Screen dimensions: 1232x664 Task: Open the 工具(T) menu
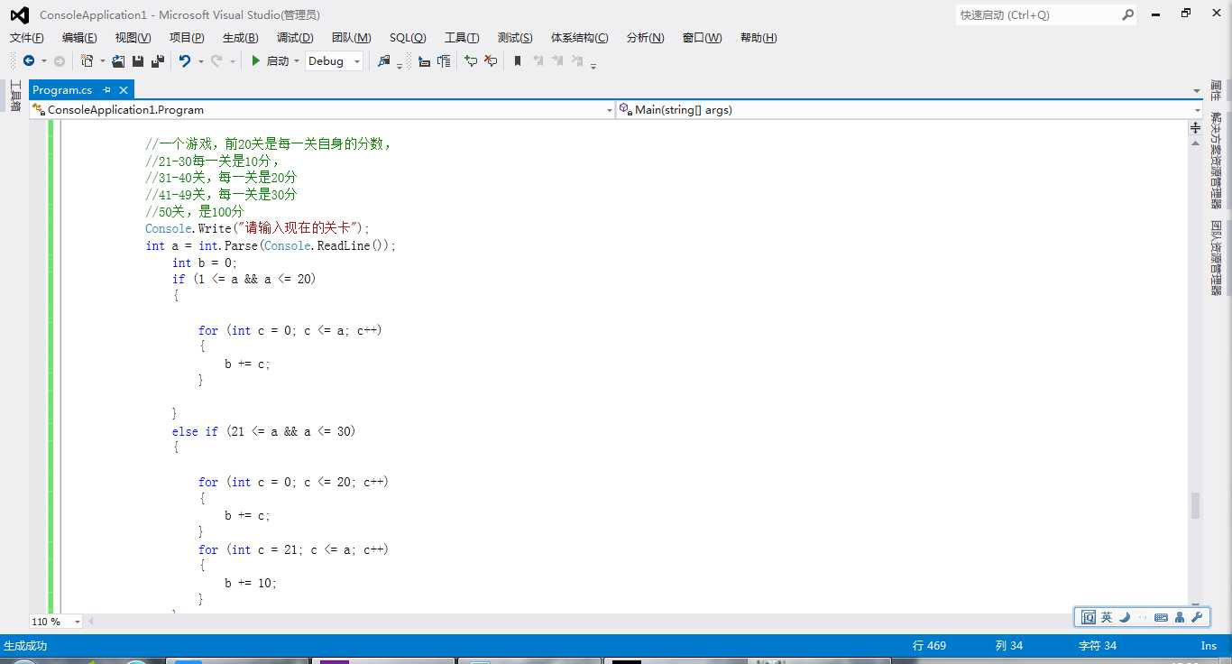[462, 38]
